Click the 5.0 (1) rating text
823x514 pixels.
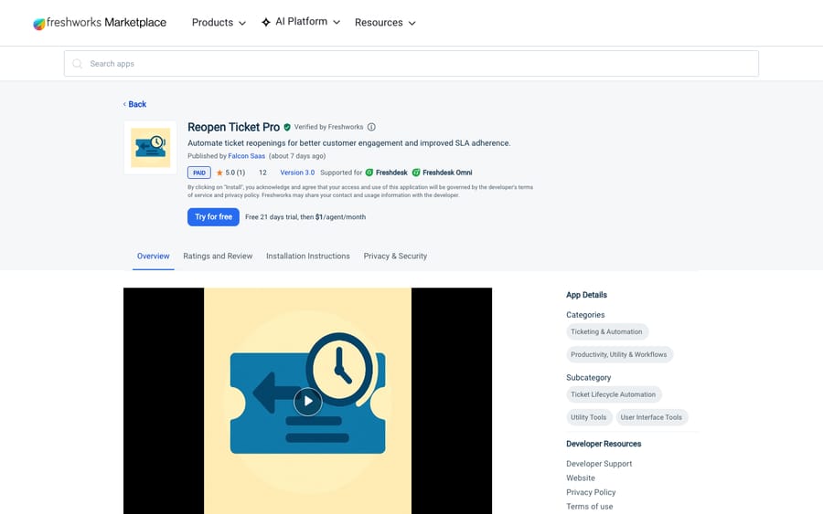pyautogui.click(x=235, y=173)
